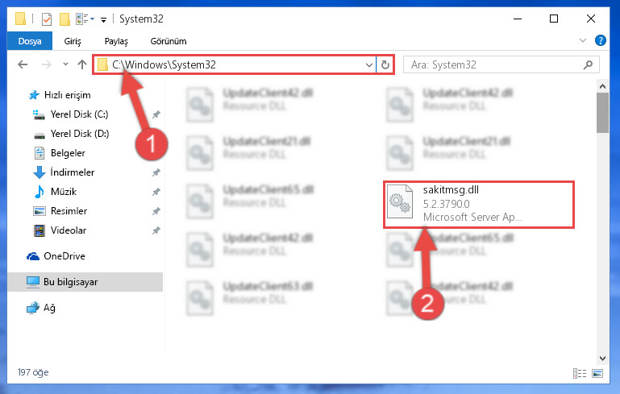The image size is (620, 394).
Task: Expand the ribbon chevron
Action: [x=582, y=40]
